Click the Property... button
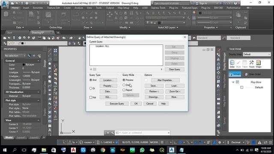274x154 pixels. 108,86
